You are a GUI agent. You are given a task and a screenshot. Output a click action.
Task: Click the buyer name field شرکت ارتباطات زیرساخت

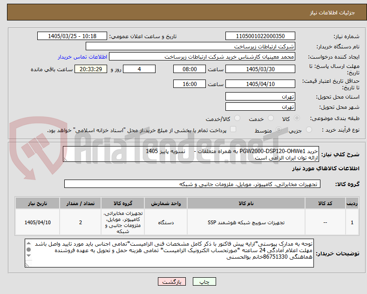[x=190, y=46]
